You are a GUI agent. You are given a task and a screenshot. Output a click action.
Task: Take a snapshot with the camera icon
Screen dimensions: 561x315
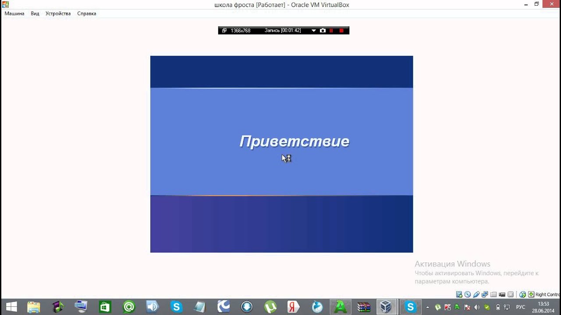coord(323,31)
